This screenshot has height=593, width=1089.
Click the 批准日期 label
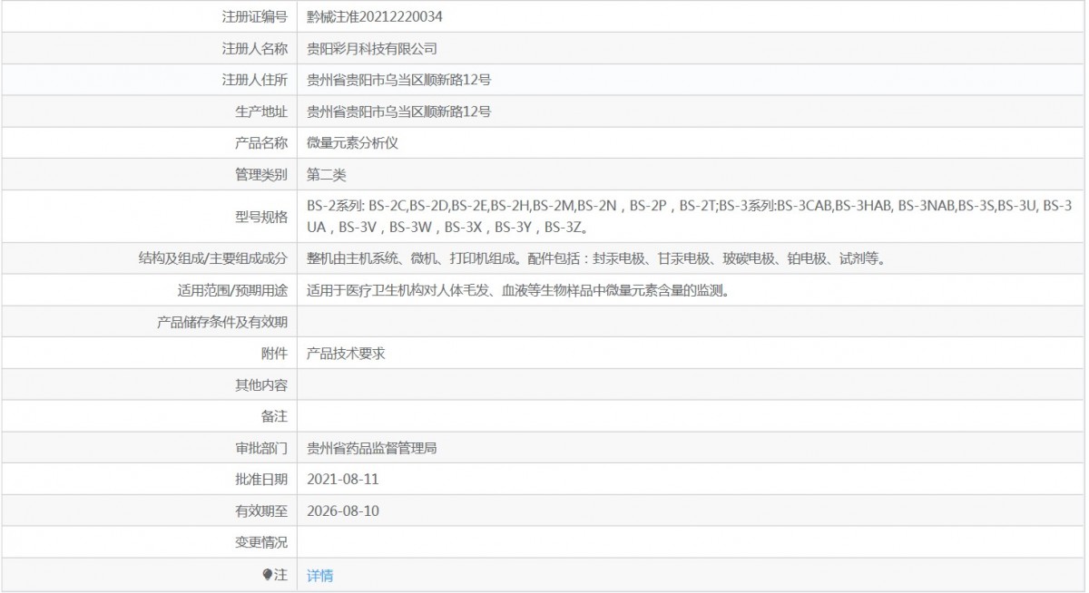[261, 479]
